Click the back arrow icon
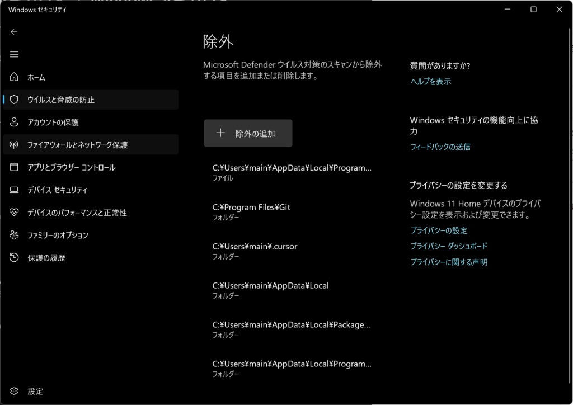The width and height of the screenshot is (573, 405). pyautogui.click(x=14, y=32)
